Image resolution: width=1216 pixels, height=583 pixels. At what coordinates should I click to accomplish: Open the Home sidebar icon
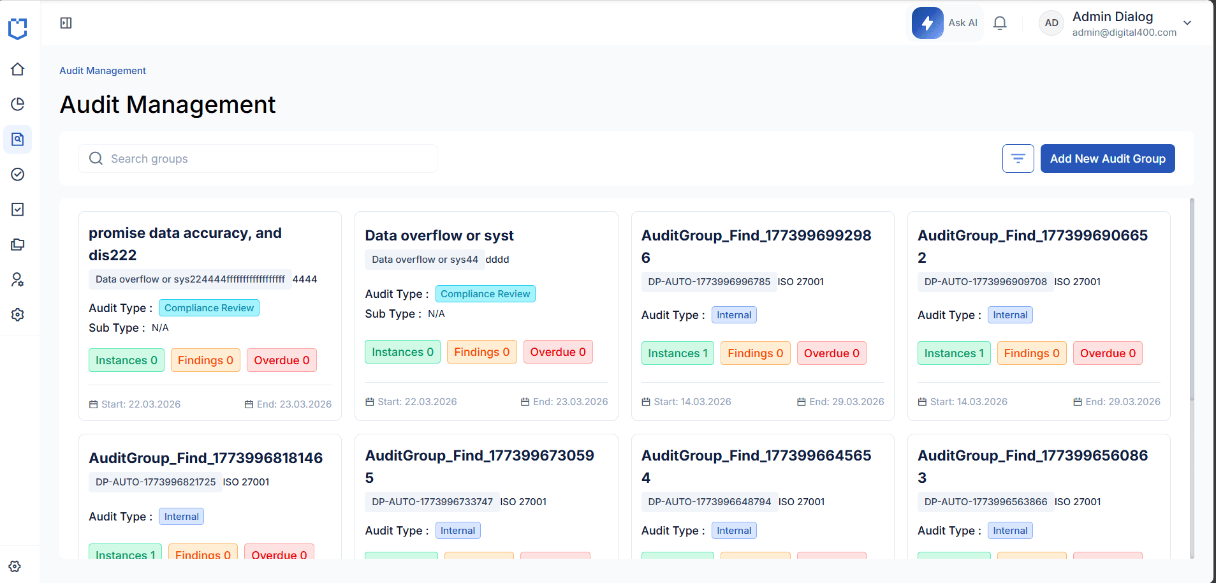coord(18,69)
